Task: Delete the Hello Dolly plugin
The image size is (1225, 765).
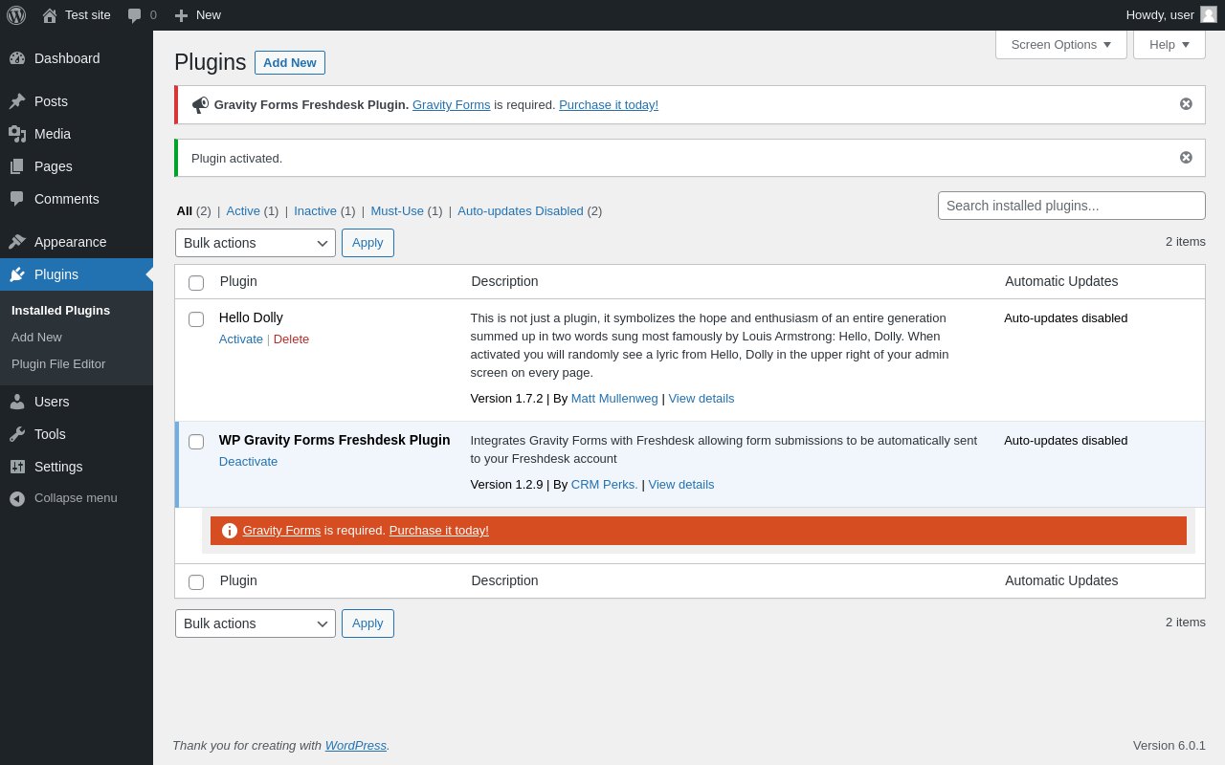Action: (291, 339)
